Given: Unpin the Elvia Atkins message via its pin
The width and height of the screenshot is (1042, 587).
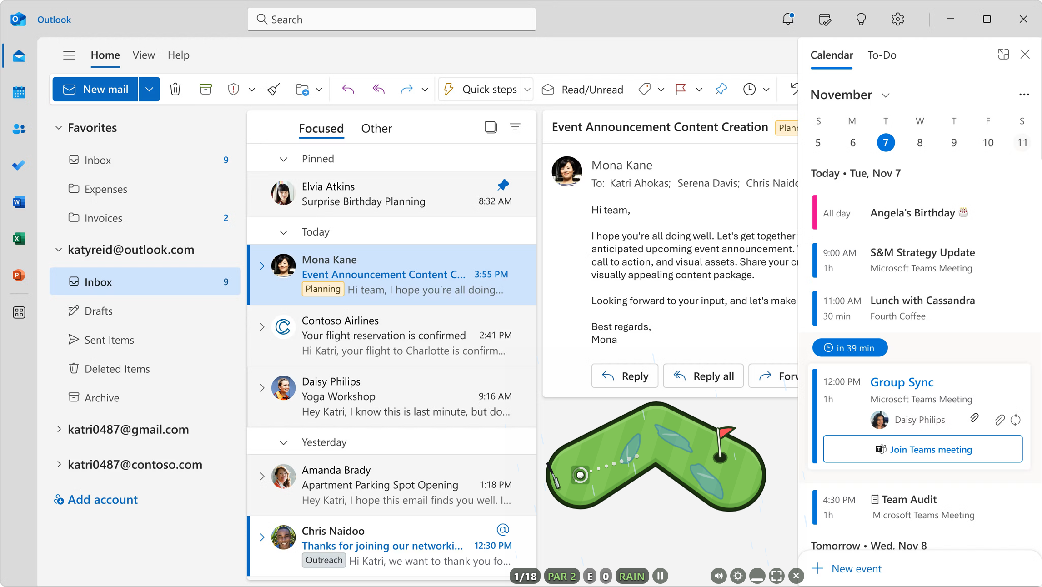Looking at the screenshot, I should 503,185.
